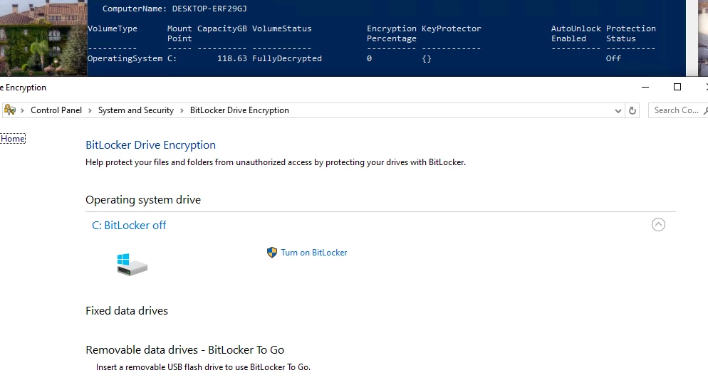Open the C: BitLocker off link
The image size is (708, 385).
tap(129, 225)
